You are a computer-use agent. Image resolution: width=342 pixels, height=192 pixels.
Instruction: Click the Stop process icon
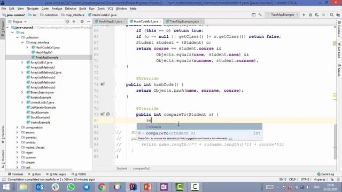pos(323,15)
